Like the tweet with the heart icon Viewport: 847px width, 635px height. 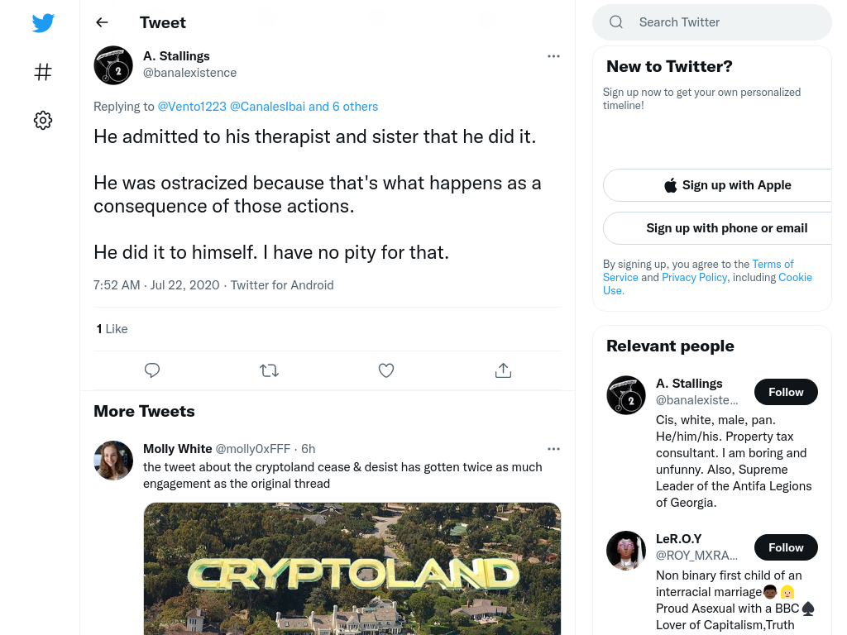click(385, 370)
